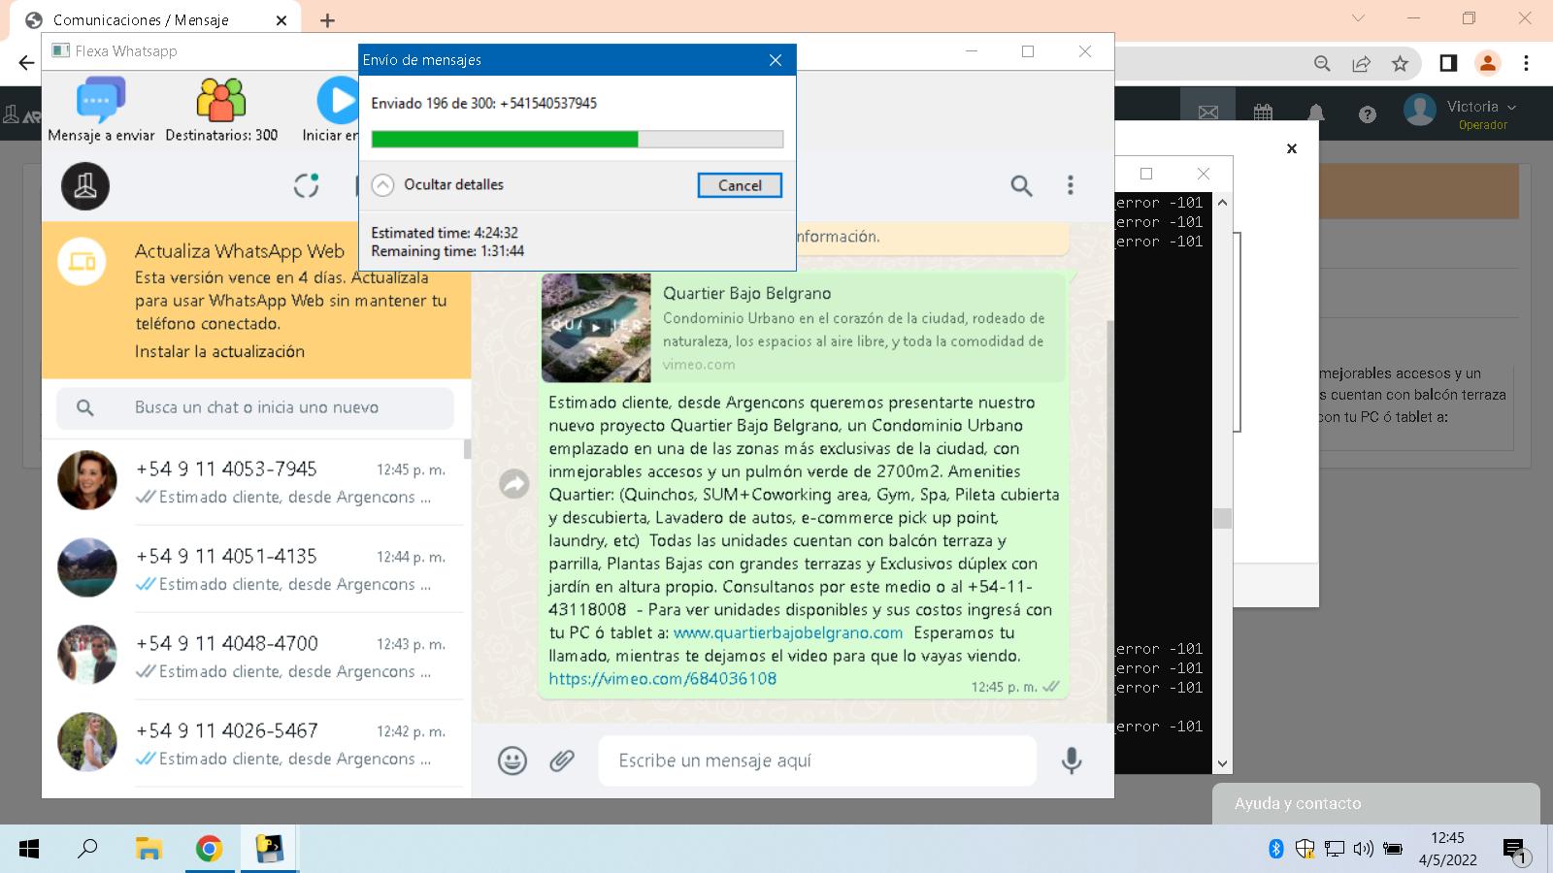Viewport: 1553px width, 873px height.
Task: Open chat options three-dot menu
Action: (1071, 185)
